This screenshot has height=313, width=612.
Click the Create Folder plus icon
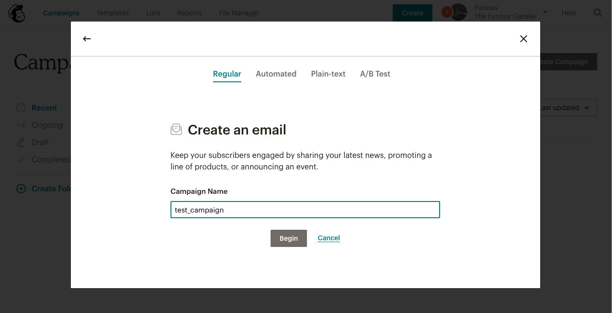pos(21,189)
